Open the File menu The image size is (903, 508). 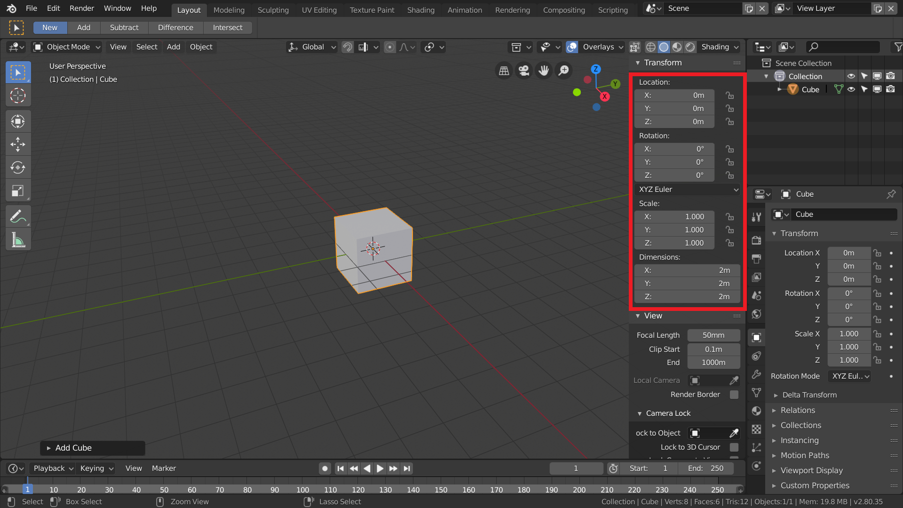tap(32, 8)
